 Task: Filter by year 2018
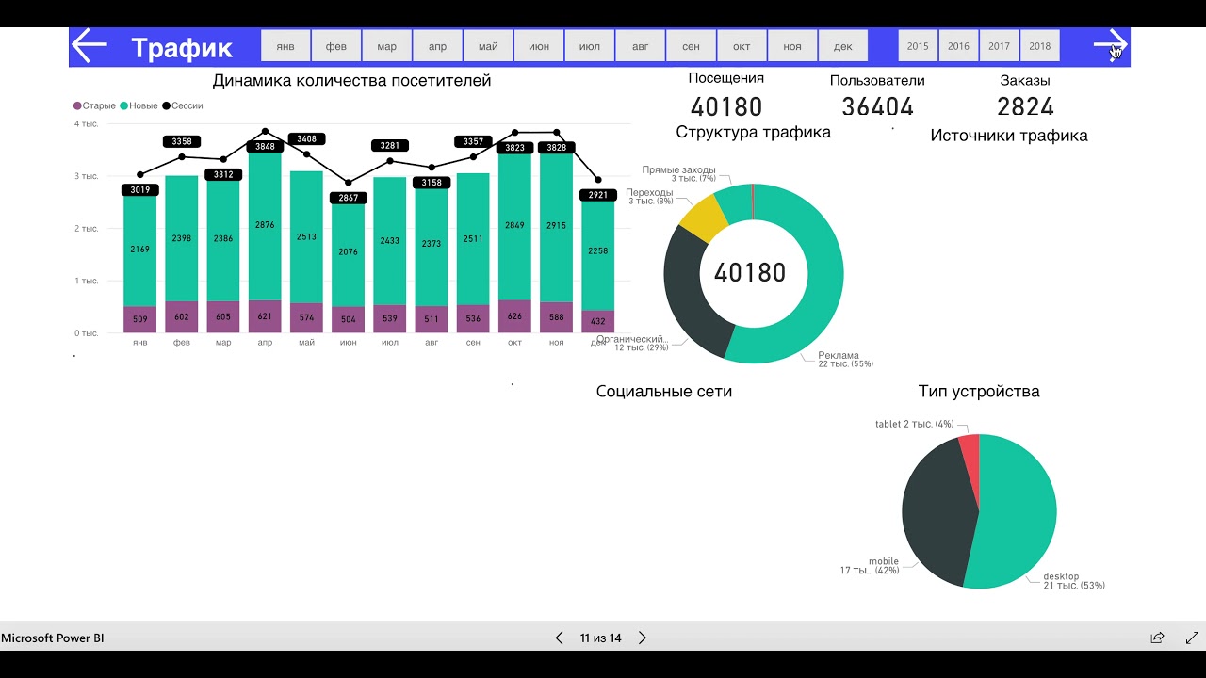tap(1040, 46)
